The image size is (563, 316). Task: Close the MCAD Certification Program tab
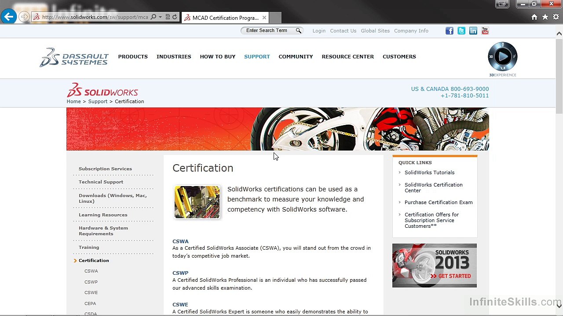pos(264,18)
